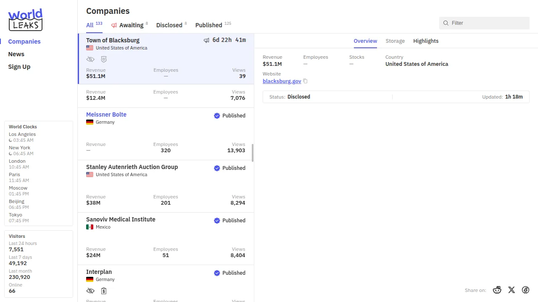The height and width of the screenshot is (302, 538).
Task: Click the police badge icon on Town of Blacksburg
Action: coord(104,60)
